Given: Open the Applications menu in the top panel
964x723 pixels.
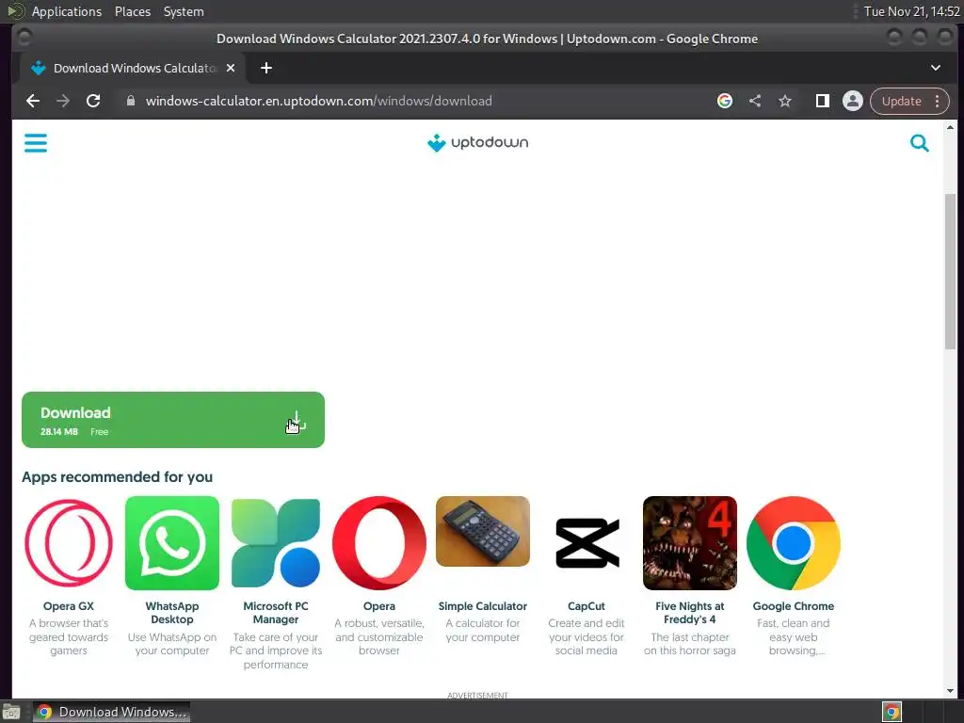Looking at the screenshot, I should click(x=67, y=11).
